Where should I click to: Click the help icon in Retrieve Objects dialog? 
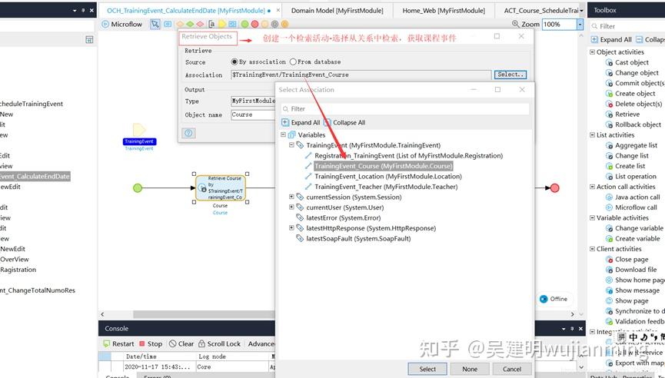point(188,133)
